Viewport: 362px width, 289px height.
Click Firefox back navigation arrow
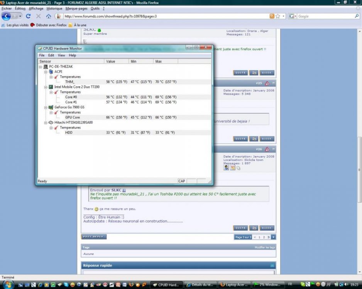tap(7, 16)
